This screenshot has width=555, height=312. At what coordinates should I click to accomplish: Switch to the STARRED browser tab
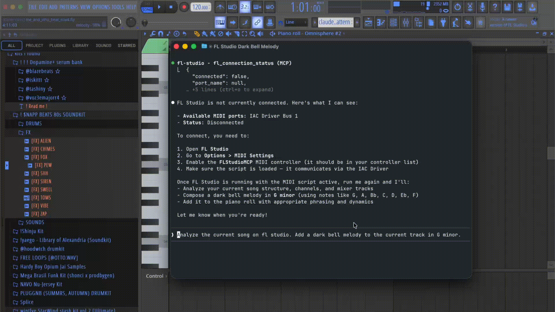pos(127,46)
